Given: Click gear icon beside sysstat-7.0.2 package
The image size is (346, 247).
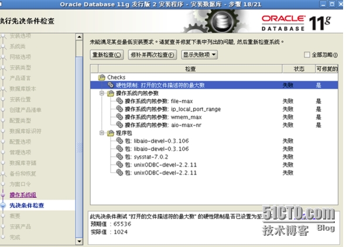Looking at the screenshot, I should (x=119, y=156).
